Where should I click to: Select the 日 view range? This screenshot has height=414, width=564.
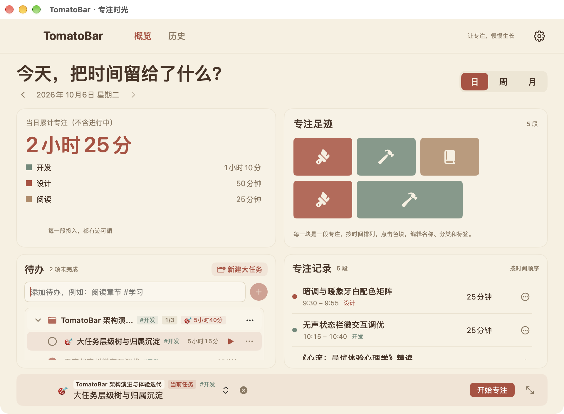pos(474,82)
